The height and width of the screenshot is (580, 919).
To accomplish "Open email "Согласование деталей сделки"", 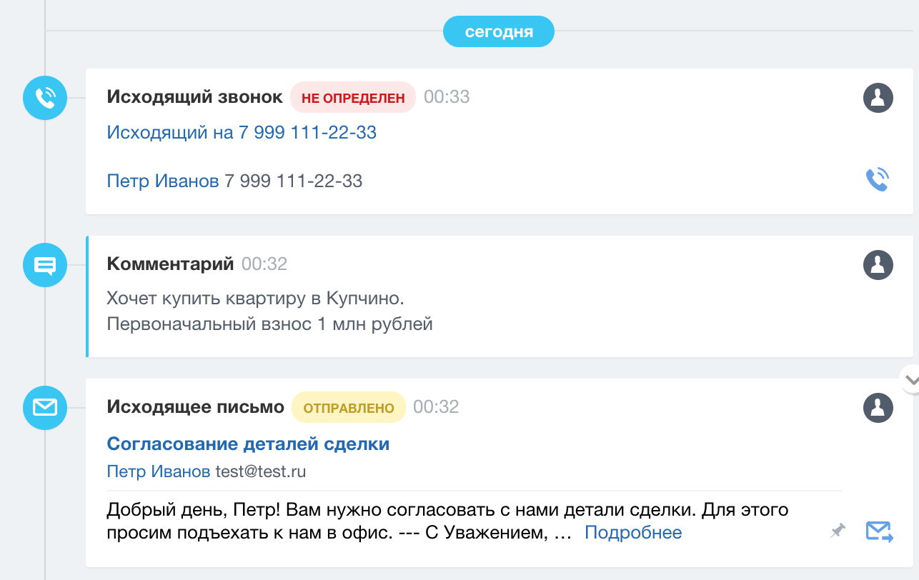I will (x=248, y=444).
